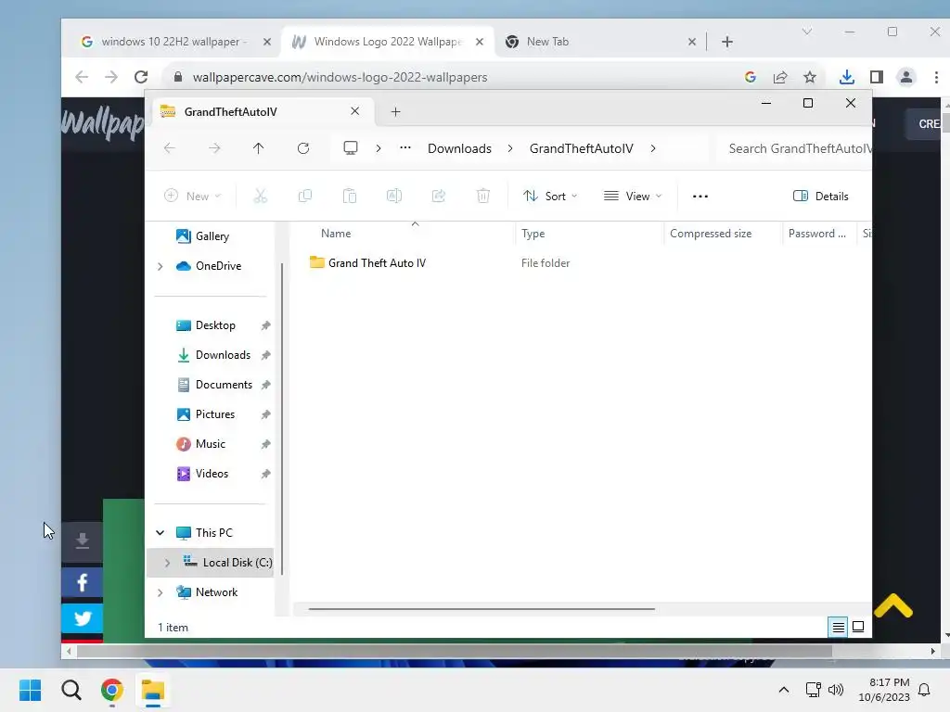This screenshot has height=712, width=950.
Task: Go up one folder level in Explorer
Action: [259, 148]
